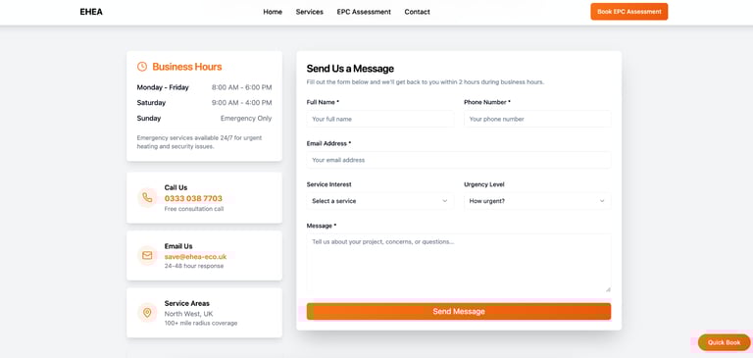This screenshot has height=358, width=753.
Task: Expand the Select a service dropdown
Action: pos(379,201)
